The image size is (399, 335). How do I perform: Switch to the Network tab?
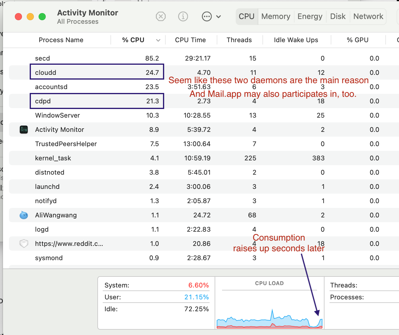[x=368, y=16]
